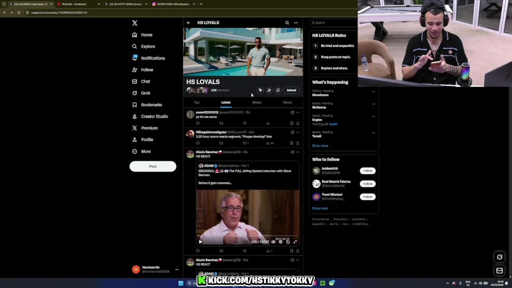Repost owen12212212's post
The image size is (512, 288).
coord(221,123)
